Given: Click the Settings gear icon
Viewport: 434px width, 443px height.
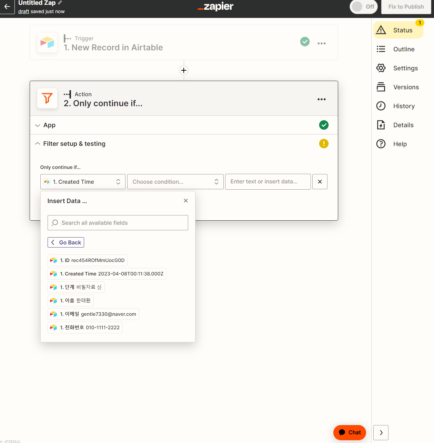Looking at the screenshot, I should click(381, 68).
